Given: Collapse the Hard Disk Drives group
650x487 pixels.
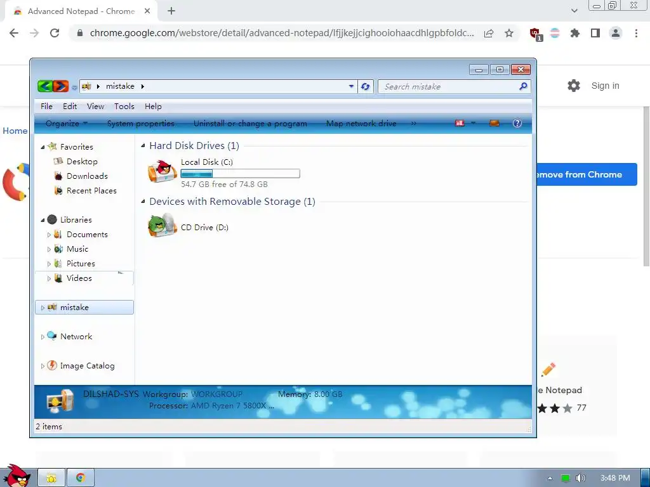Looking at the screenshot, I should [x=143, y=145].
